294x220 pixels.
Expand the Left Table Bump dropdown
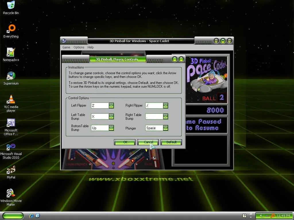[111, 117]
